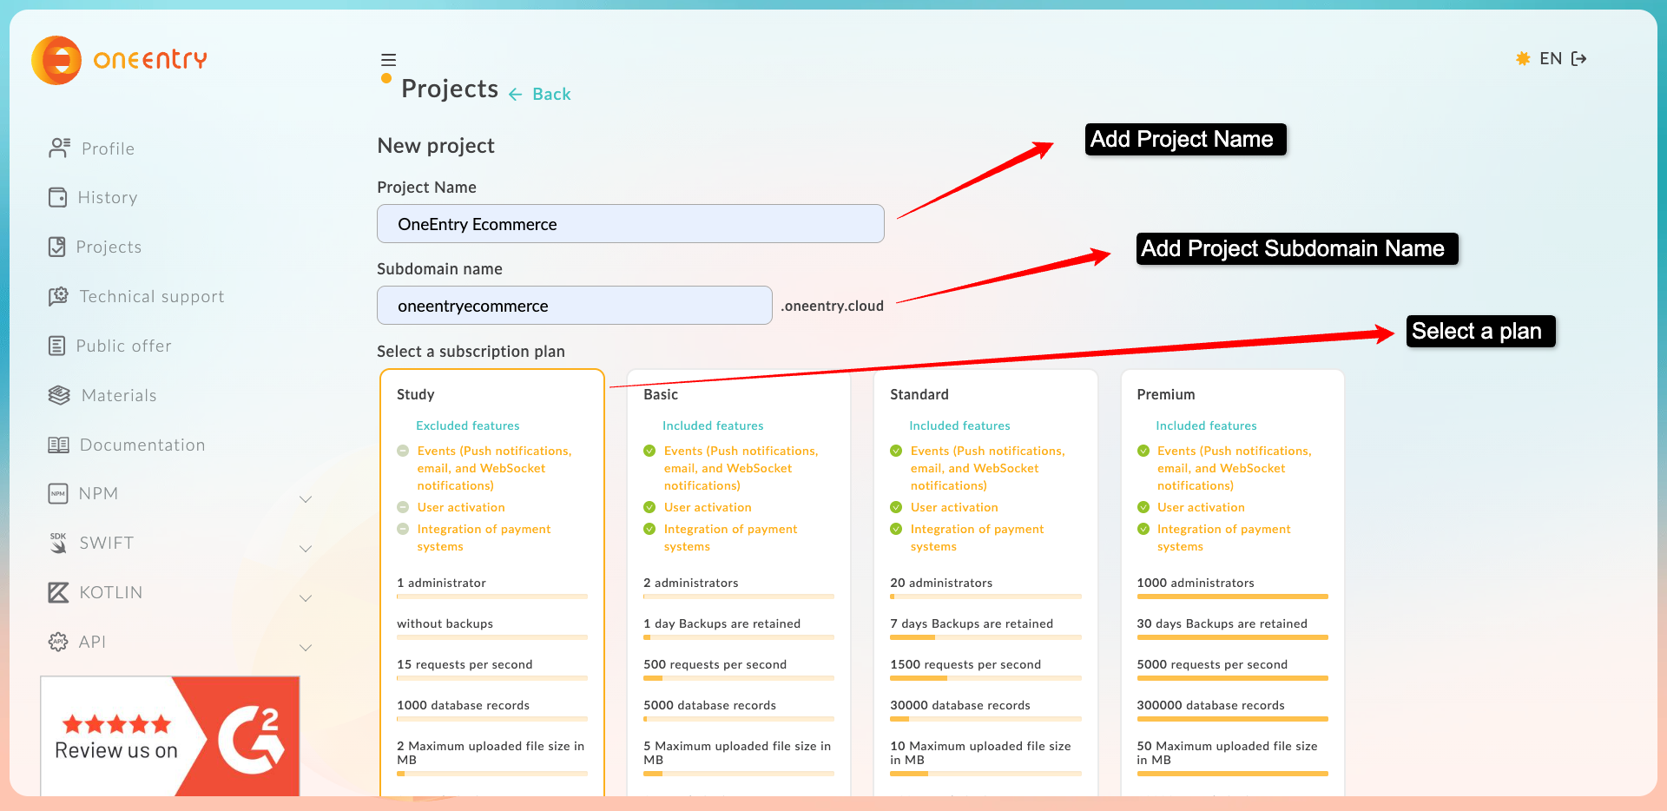Click Basic '2 administrators' text
The height and width of the screenshot is (811, 1667).
(x=691, y=583)
